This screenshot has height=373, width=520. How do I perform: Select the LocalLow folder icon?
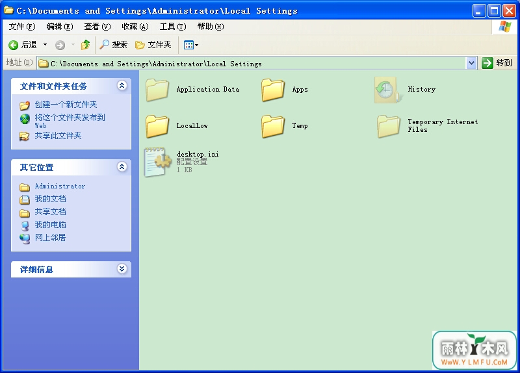click(157, 126)
